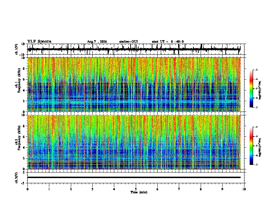The height and width of the screenshot is (212, 275).
Task: Click the "ch.1(V)" waveform axis label
Action: (x=17, y=49)
